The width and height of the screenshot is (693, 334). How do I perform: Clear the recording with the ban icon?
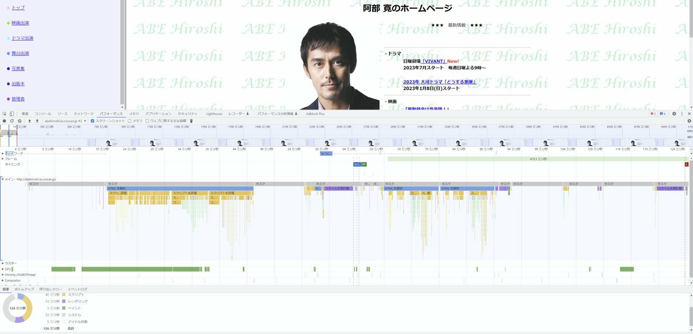(x=20, y=121)
